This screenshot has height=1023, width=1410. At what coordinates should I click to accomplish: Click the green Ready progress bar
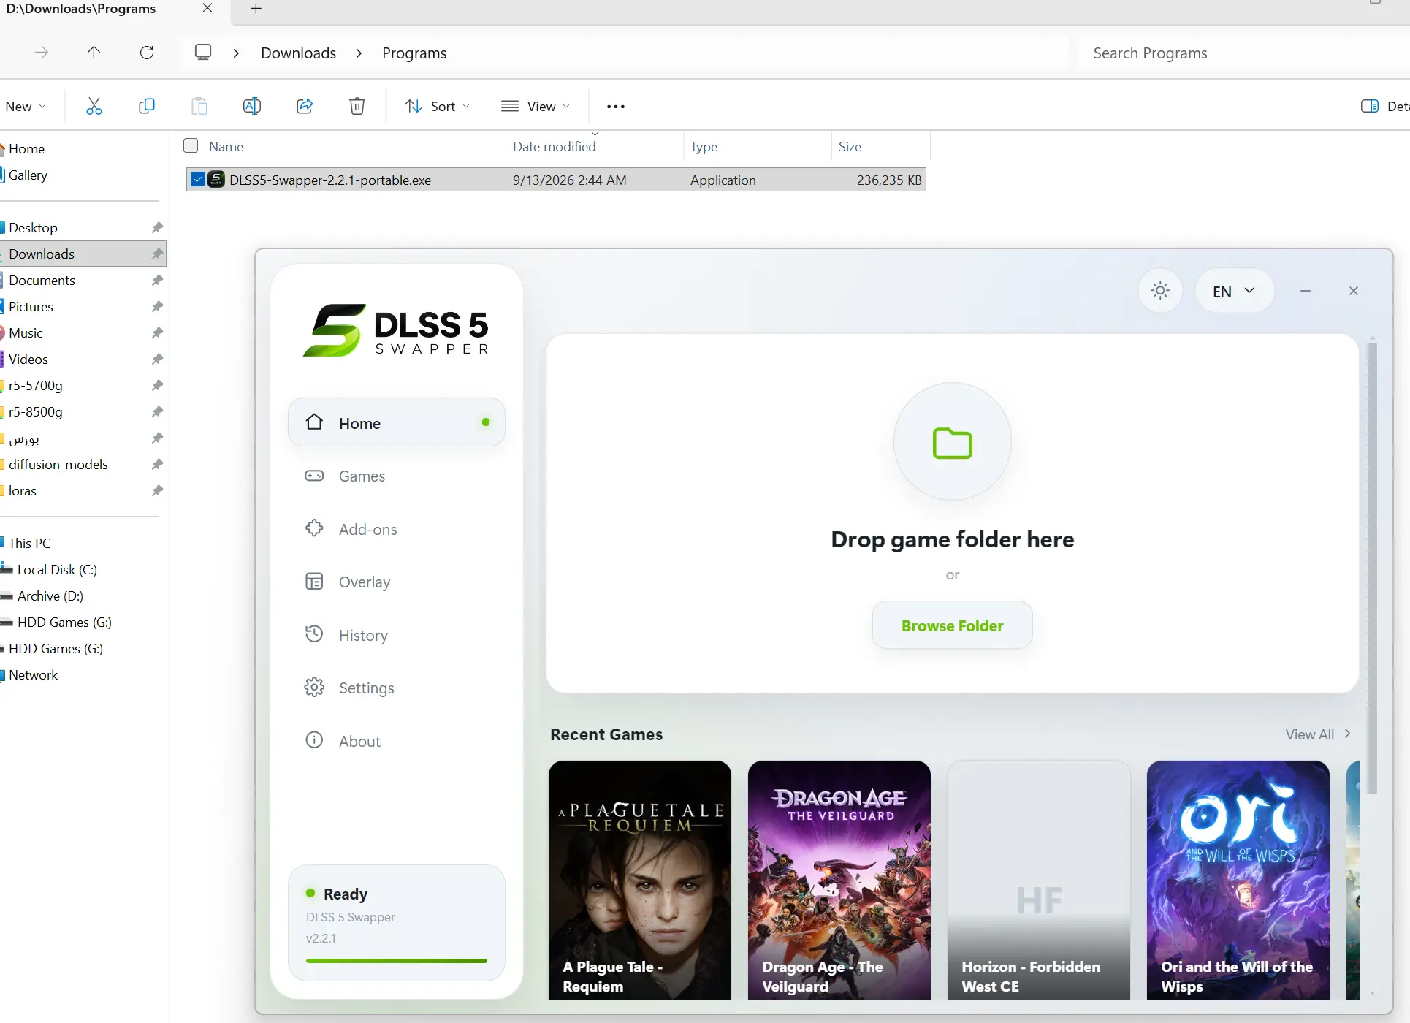point(397,961)
